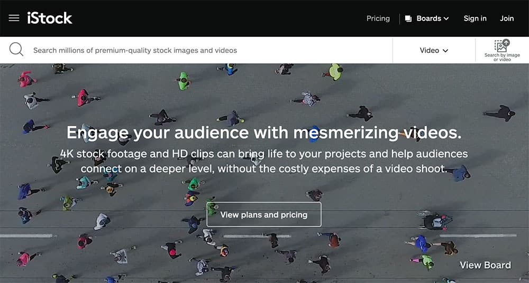Screen dimensions: 529x283
Task: Click the "Search by image or video" label
Action: [x=502, y=58]
